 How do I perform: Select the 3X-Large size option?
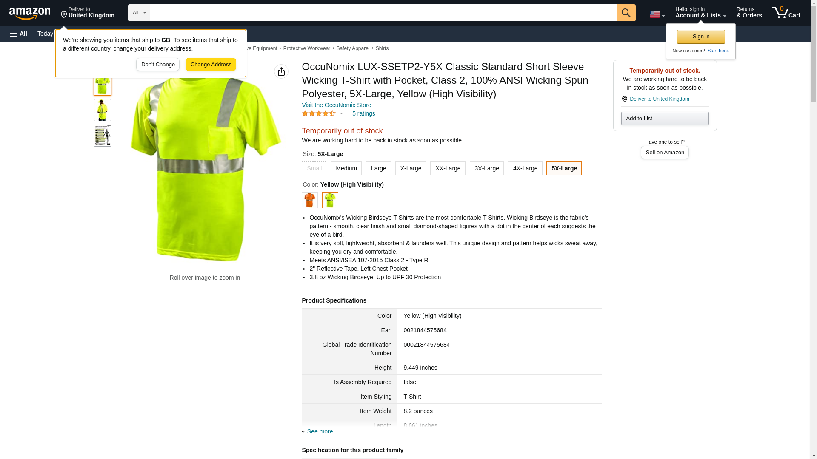pyautogui.click(x=486, y=168)
